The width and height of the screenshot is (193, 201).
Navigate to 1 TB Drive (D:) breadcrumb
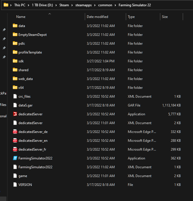tap(42, 5)
